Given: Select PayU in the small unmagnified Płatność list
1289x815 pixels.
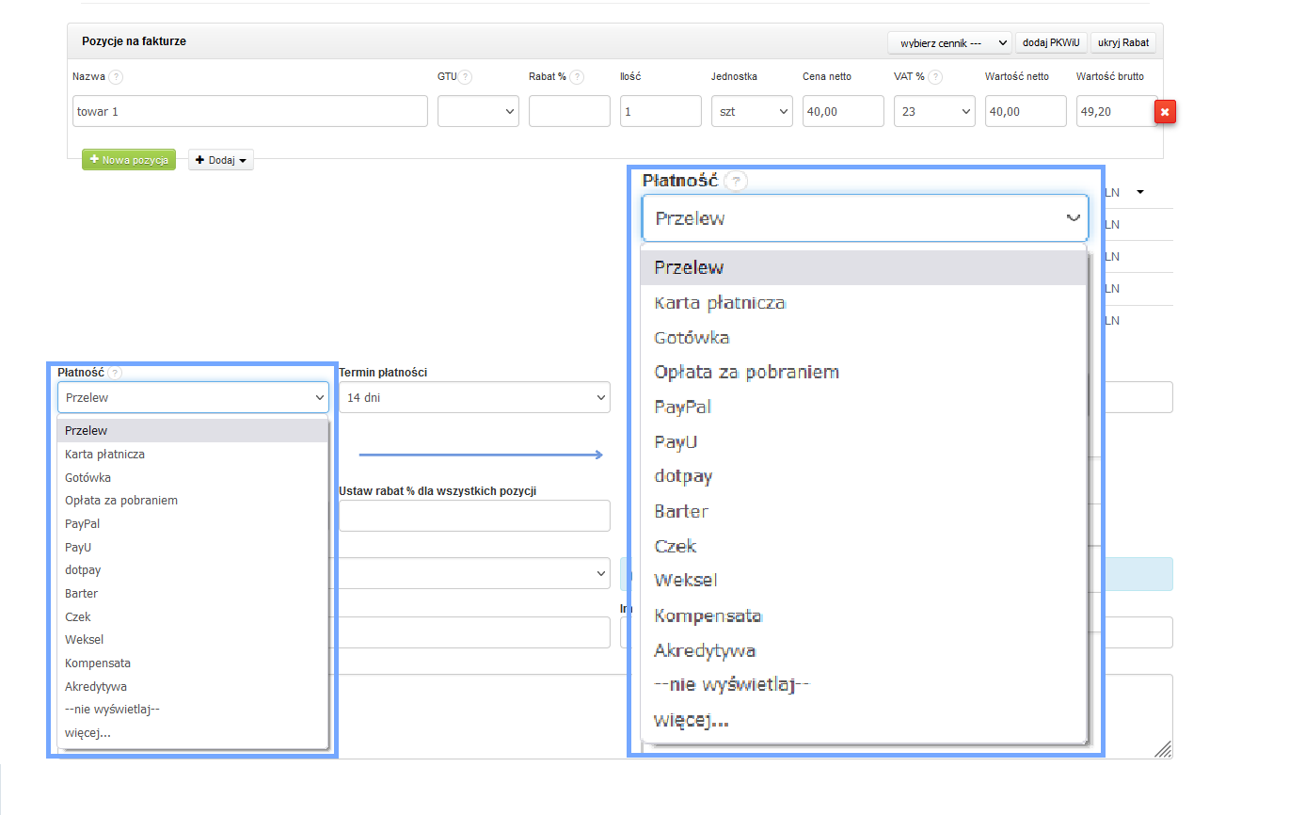Looking at the screenshot, I should tap(193, 547).
